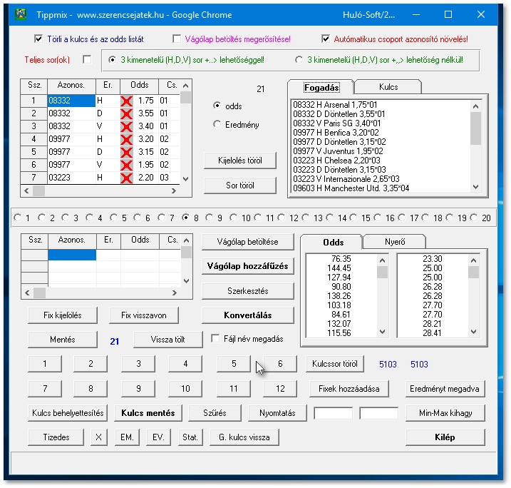The height and width of the screenshot is (488, 511).
Task: Click the 'Kulcssor töröl' button
Action: click(x=335, y=364)
